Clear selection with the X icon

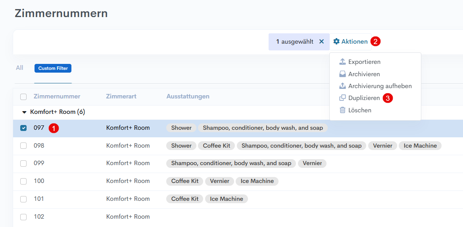pos(321,42)
